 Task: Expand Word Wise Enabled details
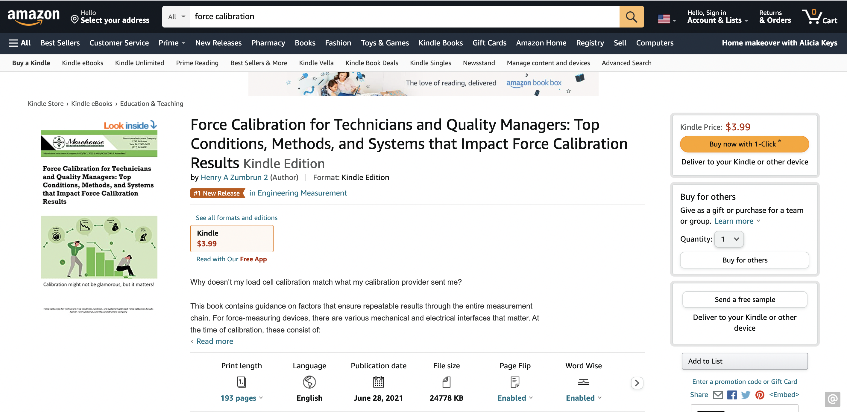tap(583, 398)
